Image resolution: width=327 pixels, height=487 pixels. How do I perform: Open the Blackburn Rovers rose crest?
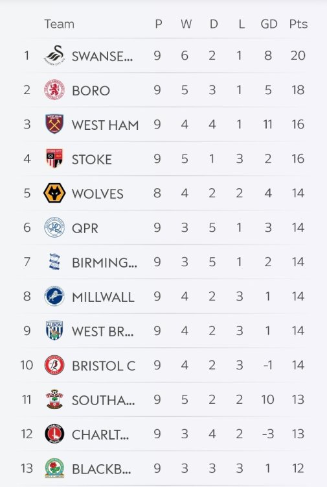(x=54, y=468)
